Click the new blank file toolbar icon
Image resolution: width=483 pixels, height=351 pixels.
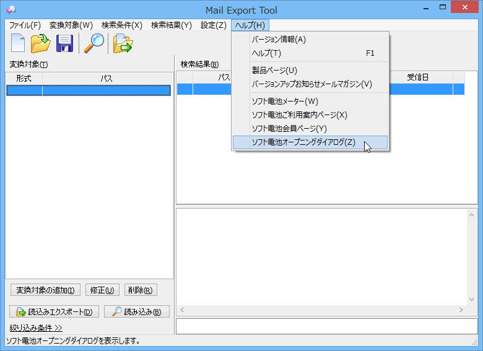point(18,43)
